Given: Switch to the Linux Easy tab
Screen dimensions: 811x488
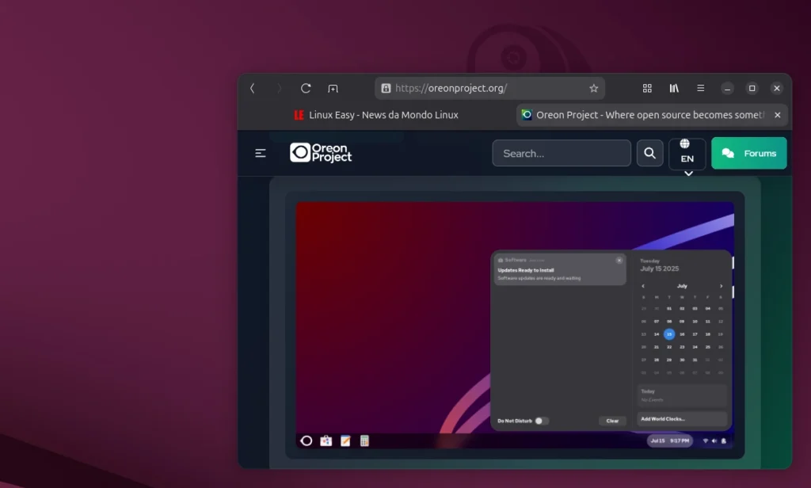Looking at the screenshot, I should (x=376, y=115).
